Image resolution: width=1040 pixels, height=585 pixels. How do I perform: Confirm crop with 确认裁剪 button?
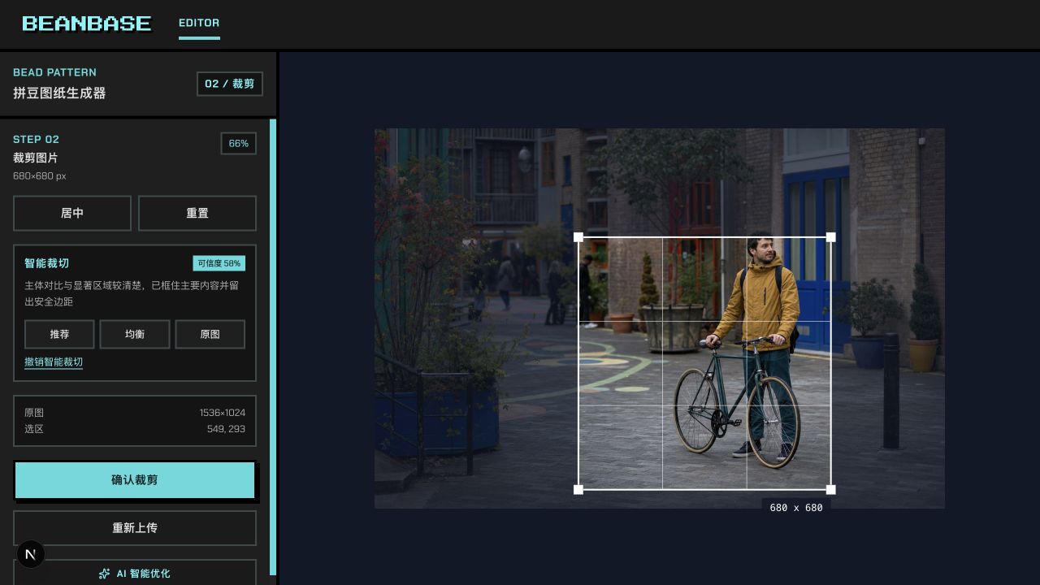(135, 480)
